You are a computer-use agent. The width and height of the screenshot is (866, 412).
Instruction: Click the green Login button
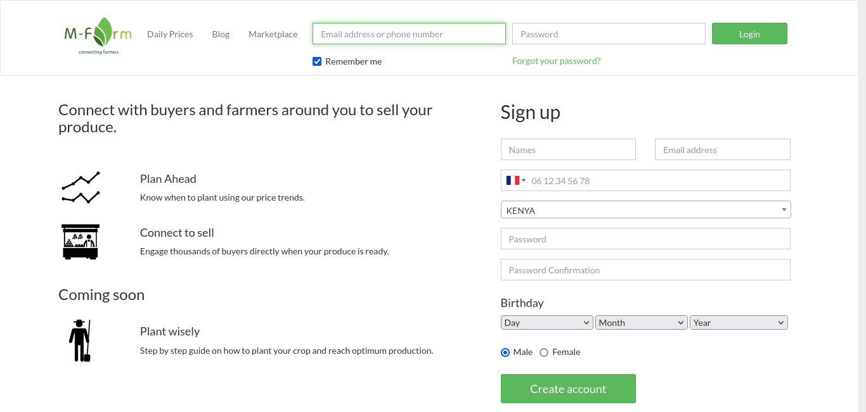tap(749, 34)
